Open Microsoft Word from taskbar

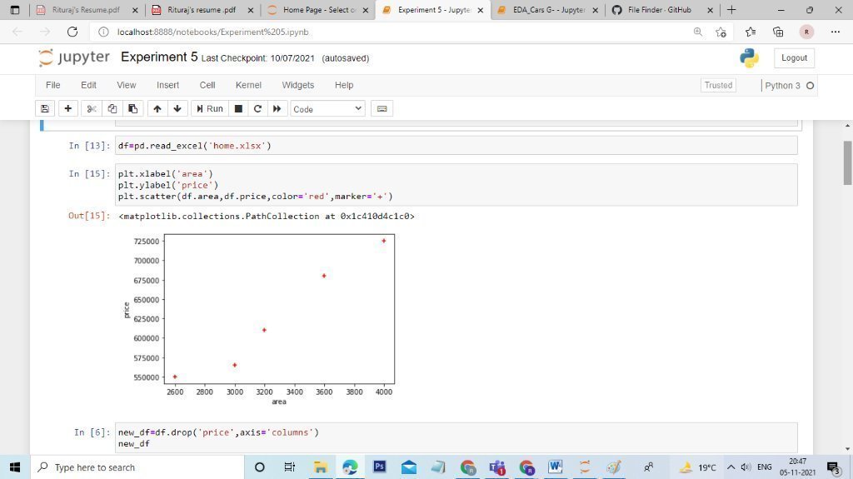(555, 467)
